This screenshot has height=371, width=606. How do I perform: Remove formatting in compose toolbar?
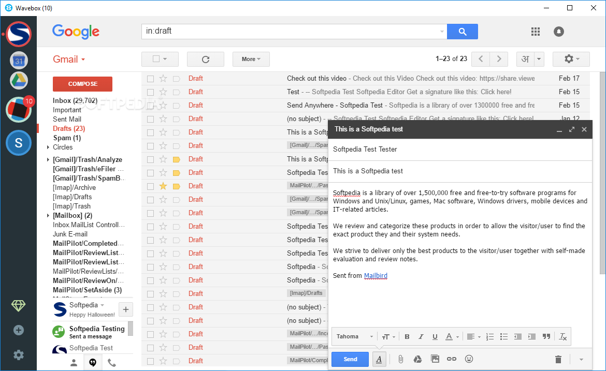(x=562, y=337)
